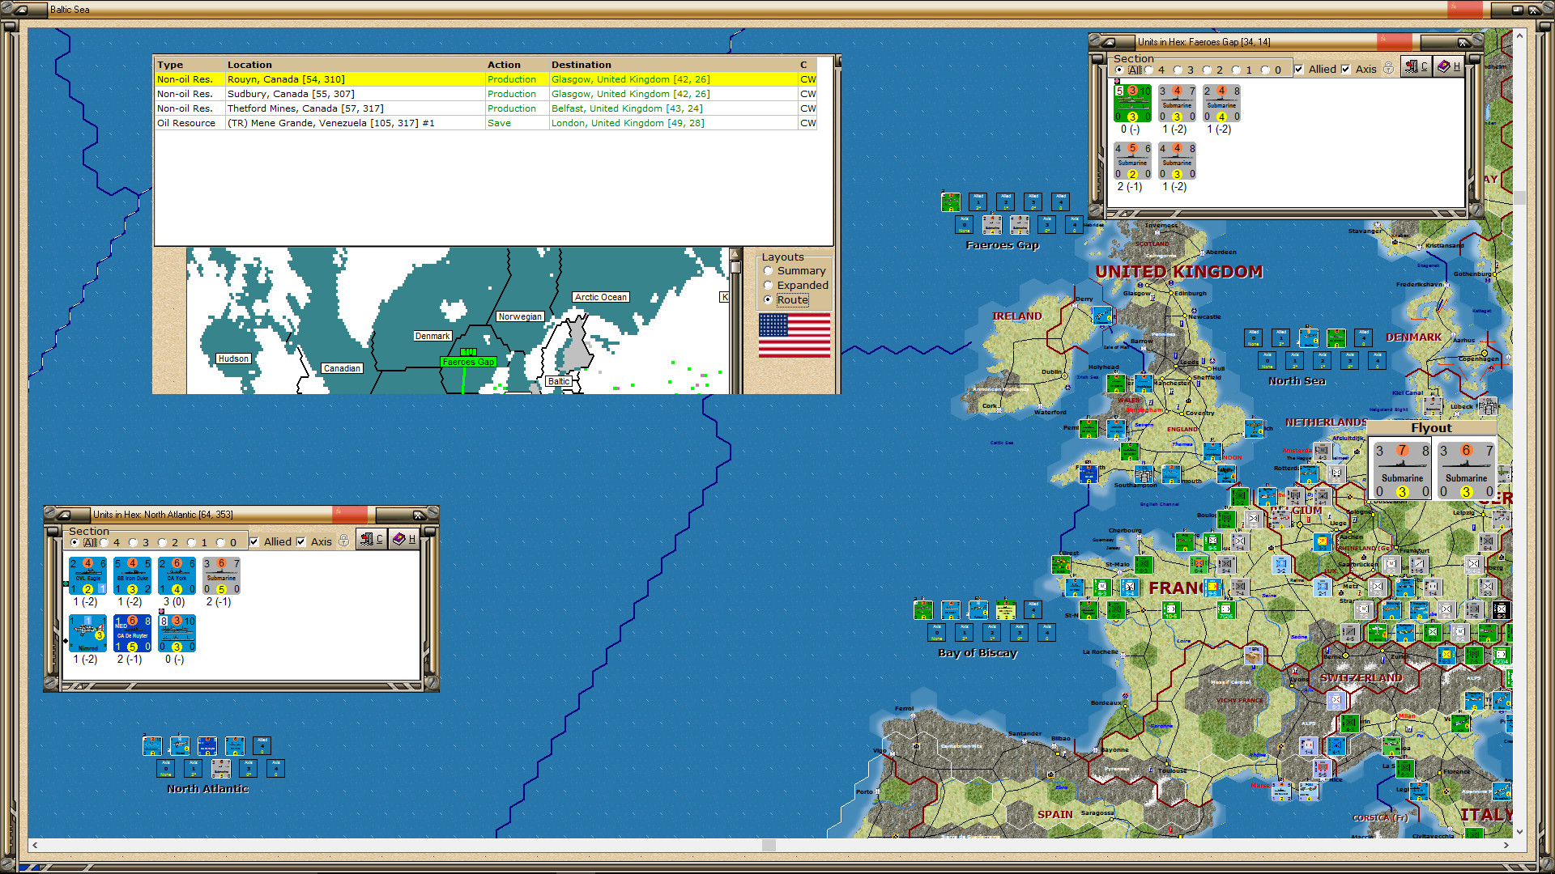This screenshot has width=1555, height=874.
Task: Disable the Axis checkbox in Faeroes Gap window
Action: (1346, 69)
